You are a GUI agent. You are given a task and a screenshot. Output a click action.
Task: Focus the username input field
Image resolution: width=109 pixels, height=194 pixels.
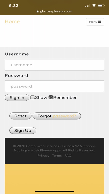(x=54, y=65)
